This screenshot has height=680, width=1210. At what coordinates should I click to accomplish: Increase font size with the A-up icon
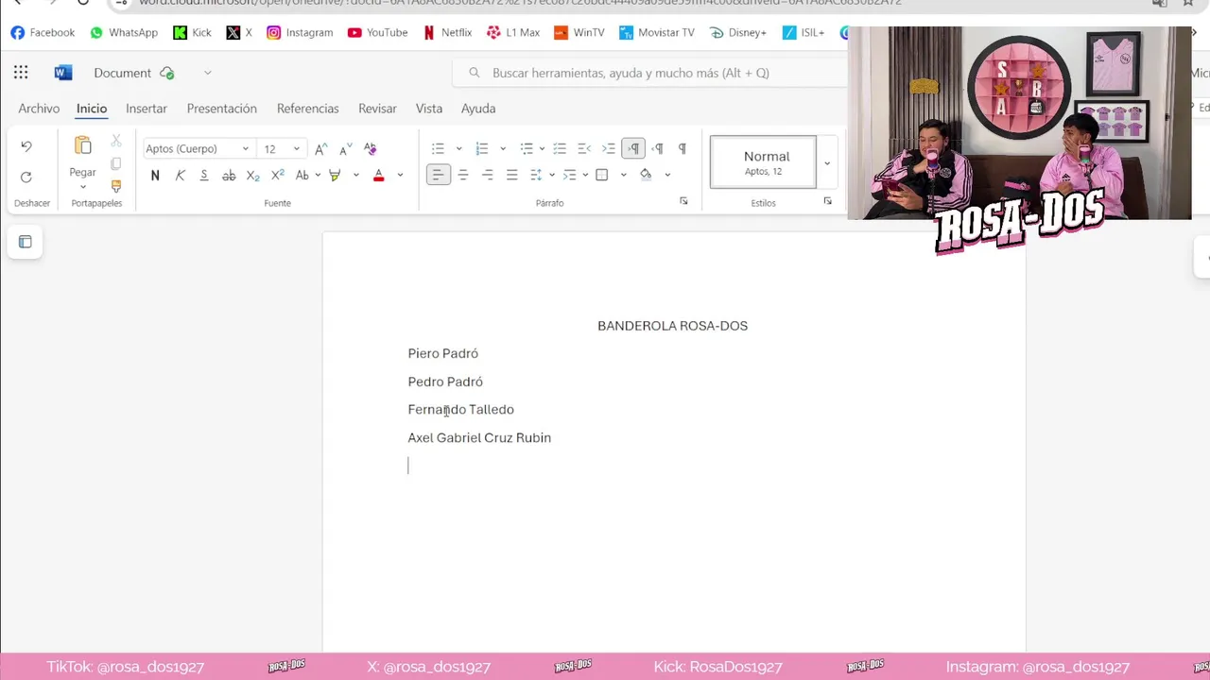320,148
